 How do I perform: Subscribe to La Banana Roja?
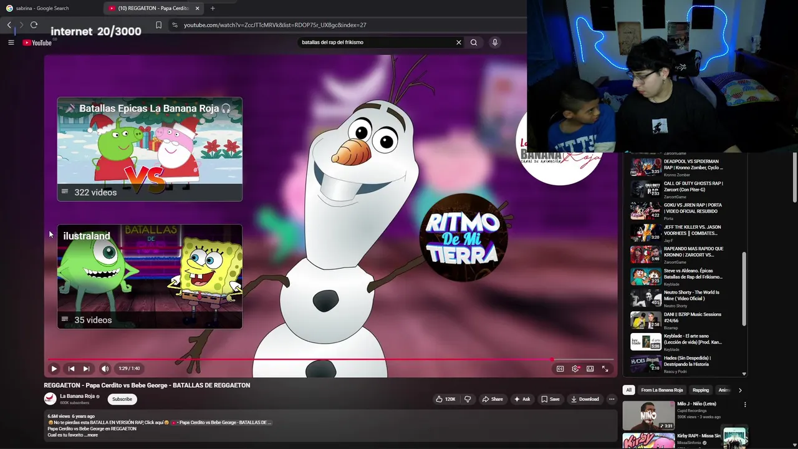[122, 399]
